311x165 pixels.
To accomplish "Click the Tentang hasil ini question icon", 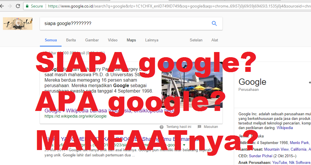I will [162, 127].
